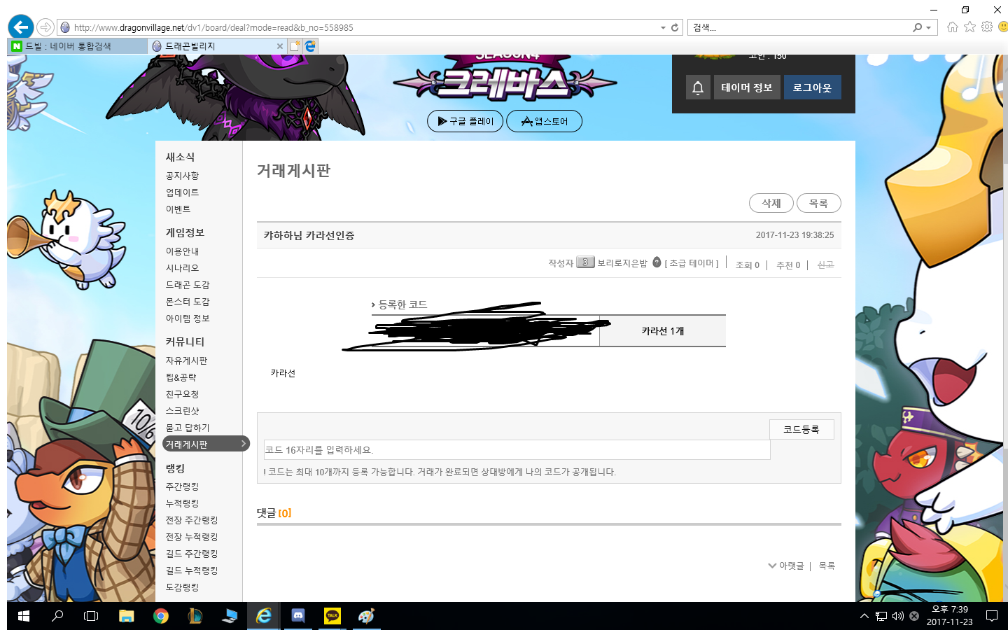Viewport: 1008px width, 630px height.
Task: Select 자유게시판 in the sidebar menu
Action: 186,360
